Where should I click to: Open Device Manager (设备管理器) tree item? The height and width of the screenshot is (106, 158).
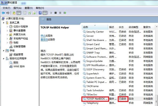pyautogui.click(x=19, y=46)
